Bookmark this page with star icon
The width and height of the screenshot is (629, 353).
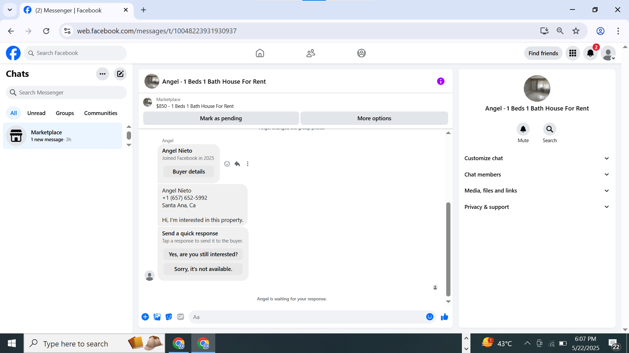point(576,31)
